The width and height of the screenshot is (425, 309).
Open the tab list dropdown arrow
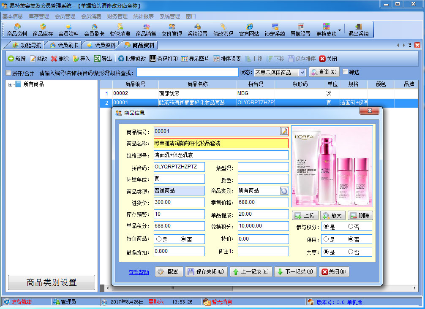pos(410,45)
